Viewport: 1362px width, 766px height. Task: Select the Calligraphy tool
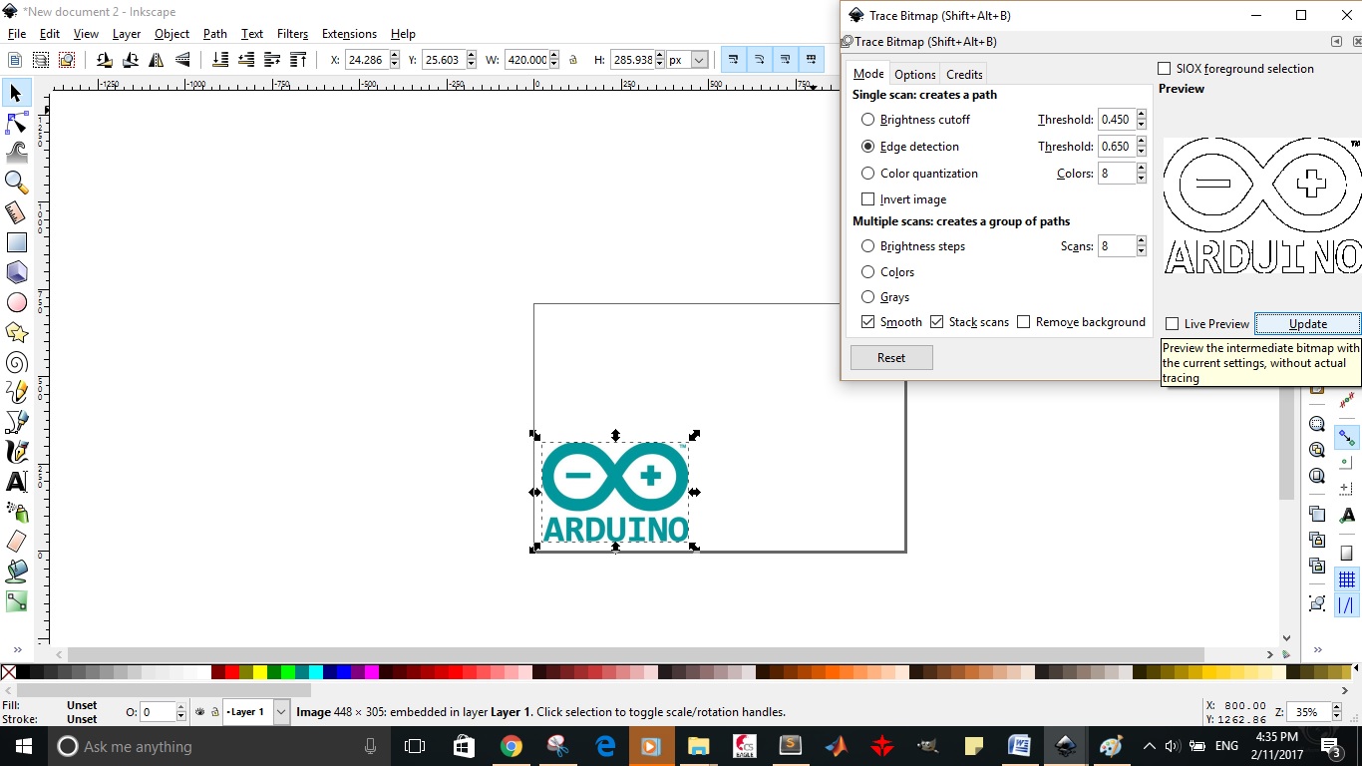click(x=17, y=452)
